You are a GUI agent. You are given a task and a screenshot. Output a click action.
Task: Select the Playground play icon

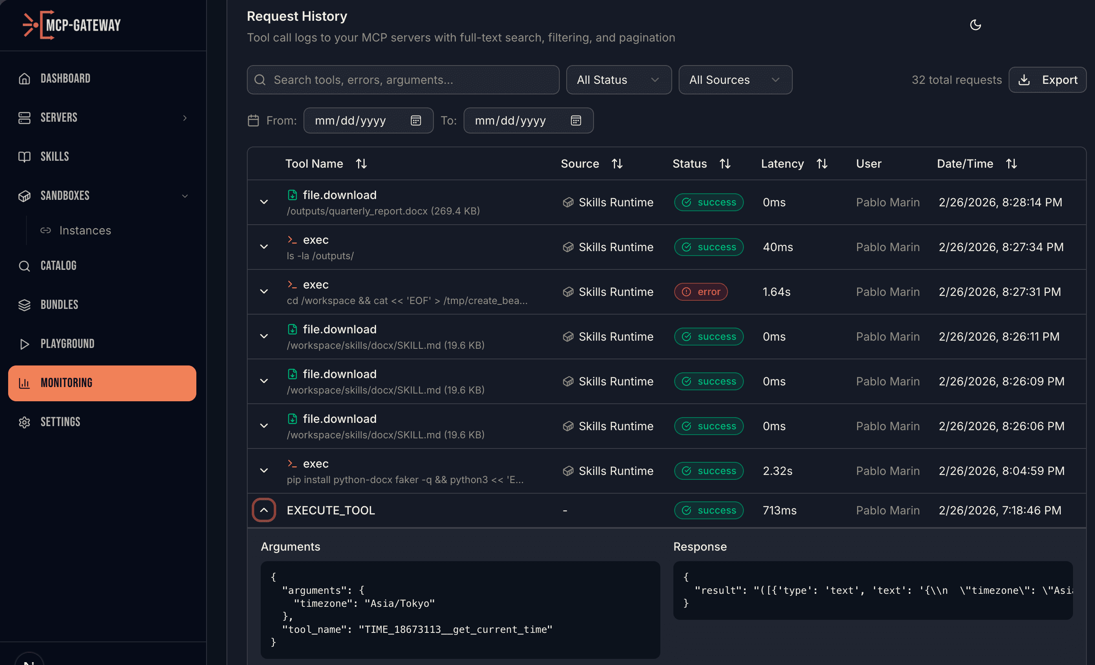[24, 343]
